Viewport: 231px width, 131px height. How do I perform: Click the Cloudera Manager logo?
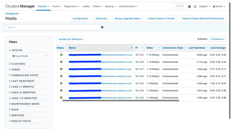(x=20, y=6)
